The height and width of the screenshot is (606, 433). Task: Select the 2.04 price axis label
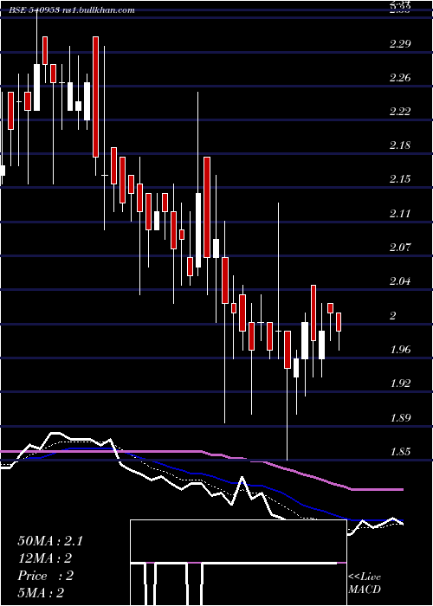click(400, 281)
